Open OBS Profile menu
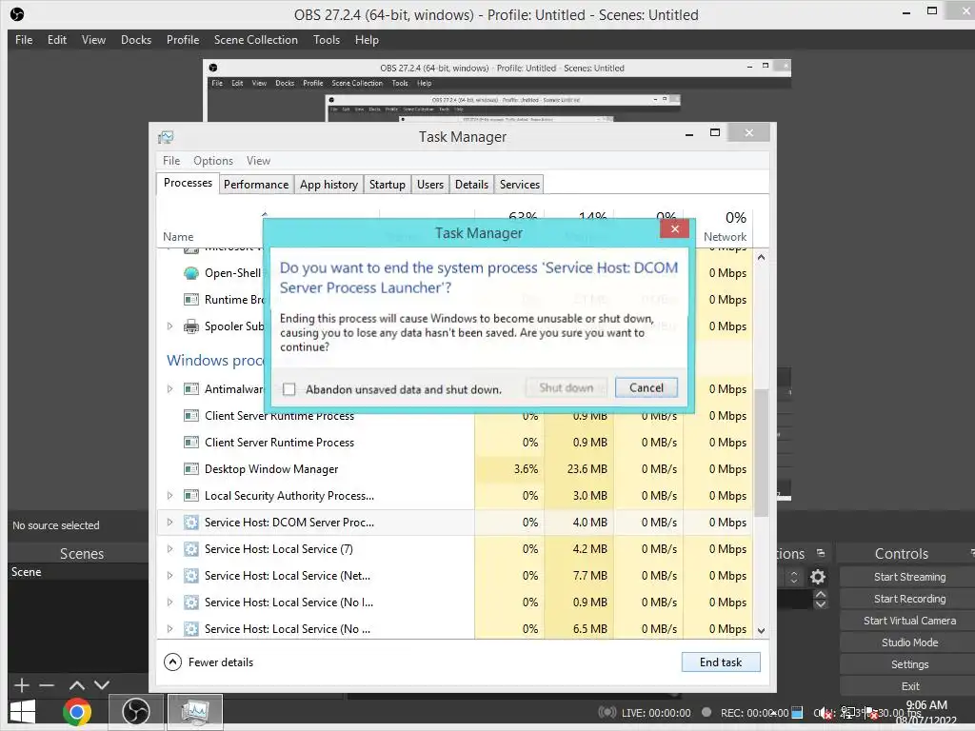Image resolution: width=975 pixels, height=731 pixels. [183, 40]
